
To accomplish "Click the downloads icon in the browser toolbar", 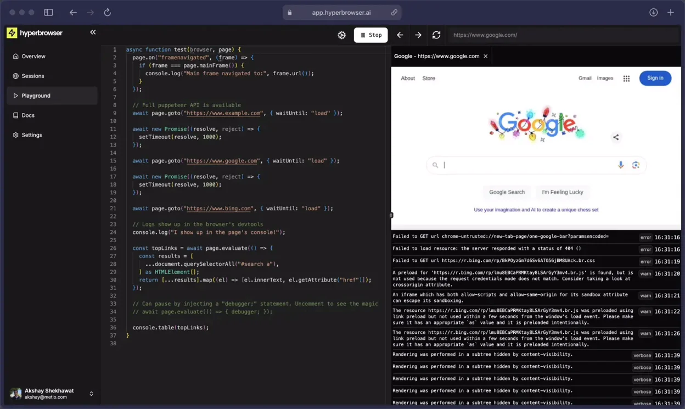I will coord(653,12).
